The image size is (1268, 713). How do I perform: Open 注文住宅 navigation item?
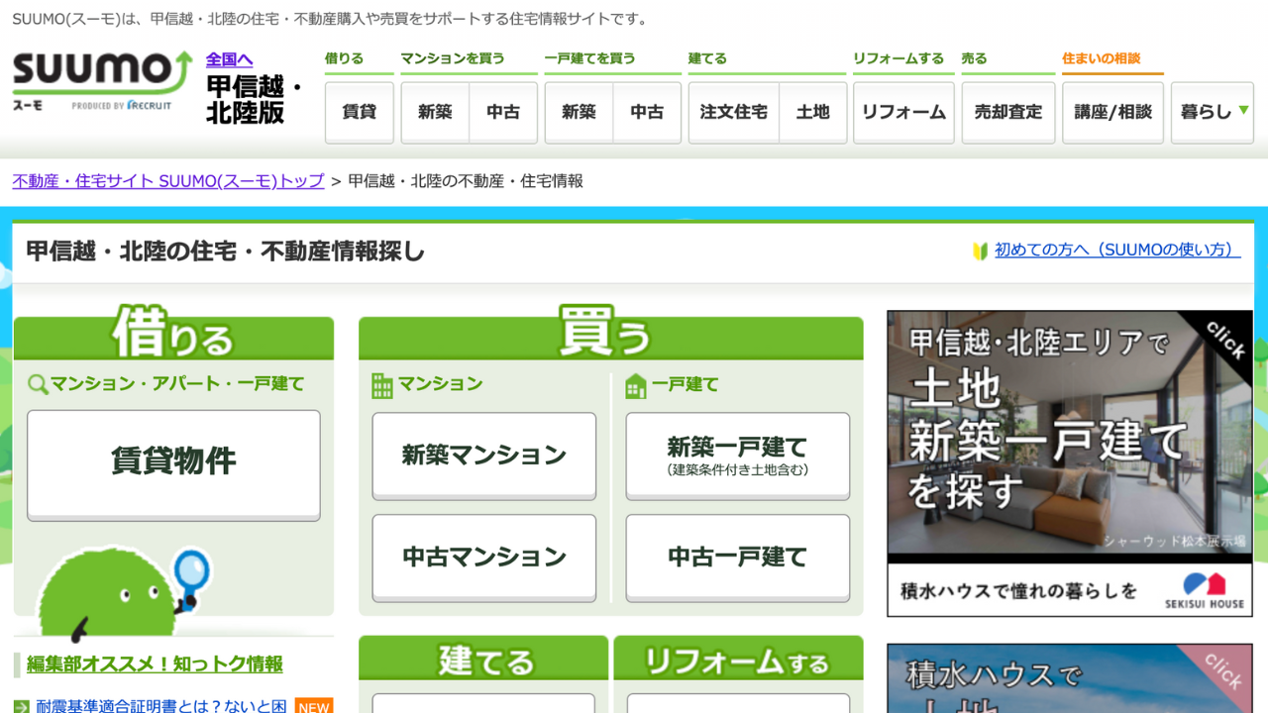click(x=734, y=113)
